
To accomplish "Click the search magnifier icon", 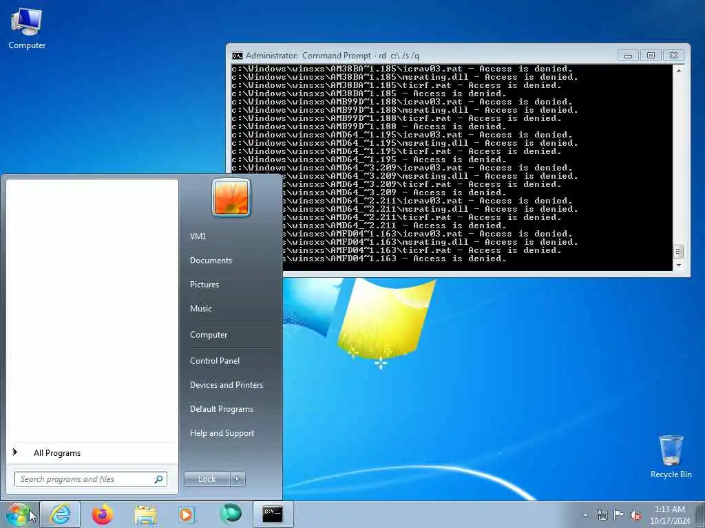I will click(159, 479).
